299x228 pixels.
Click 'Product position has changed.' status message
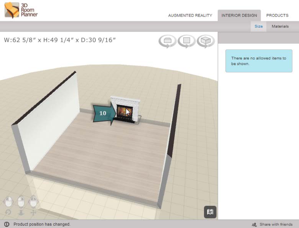[x=42, y=225]
